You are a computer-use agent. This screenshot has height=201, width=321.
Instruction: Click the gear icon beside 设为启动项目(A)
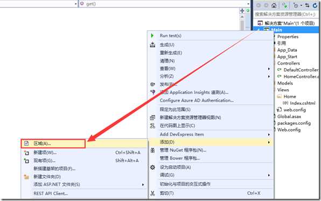point(152,167)
